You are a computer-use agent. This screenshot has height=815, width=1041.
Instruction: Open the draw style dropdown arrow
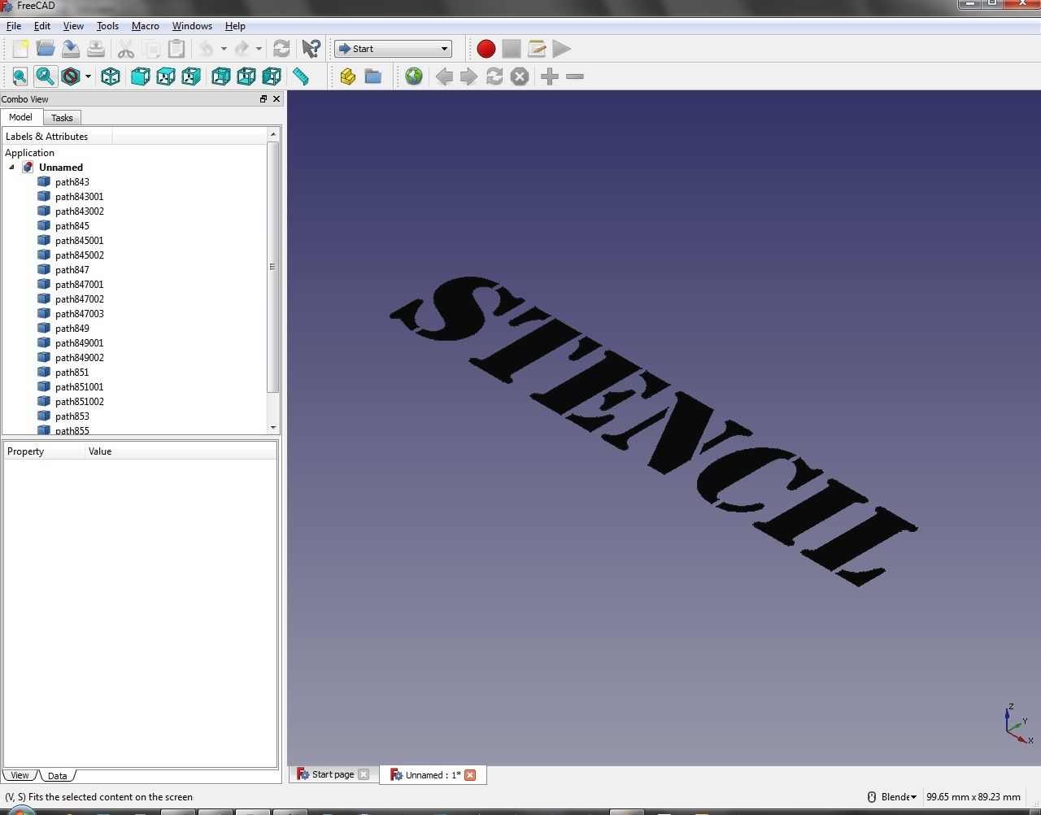point(86,76)
